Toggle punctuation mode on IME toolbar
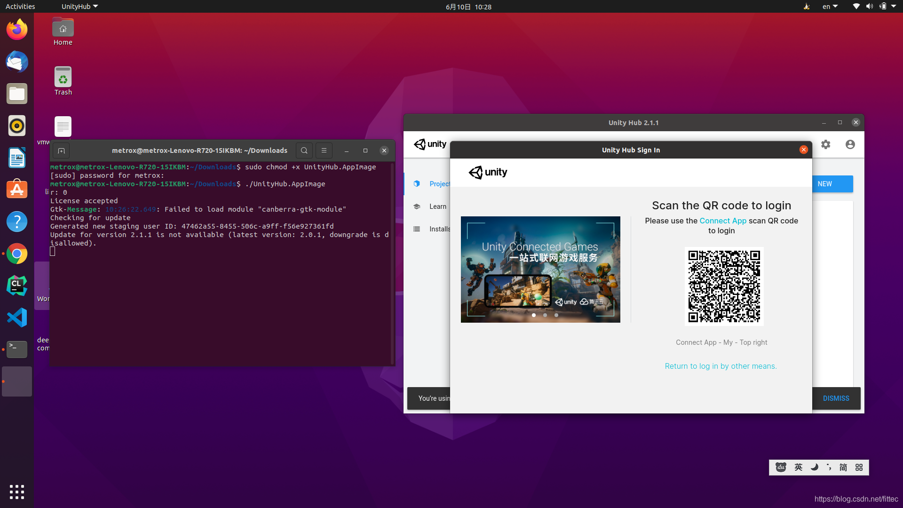 tap(829, 468)
